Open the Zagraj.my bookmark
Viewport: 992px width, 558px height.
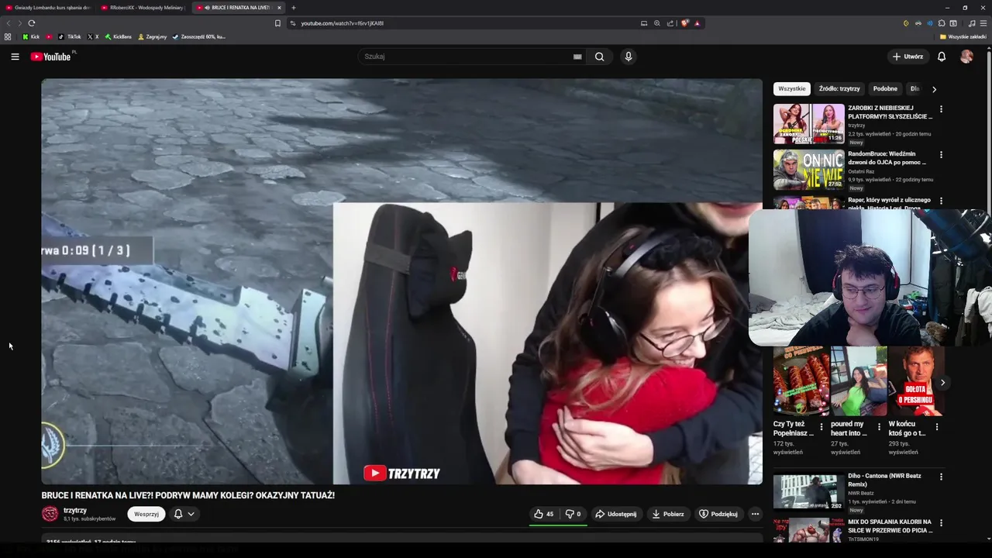pyautogui.click(x=153, y=36)
